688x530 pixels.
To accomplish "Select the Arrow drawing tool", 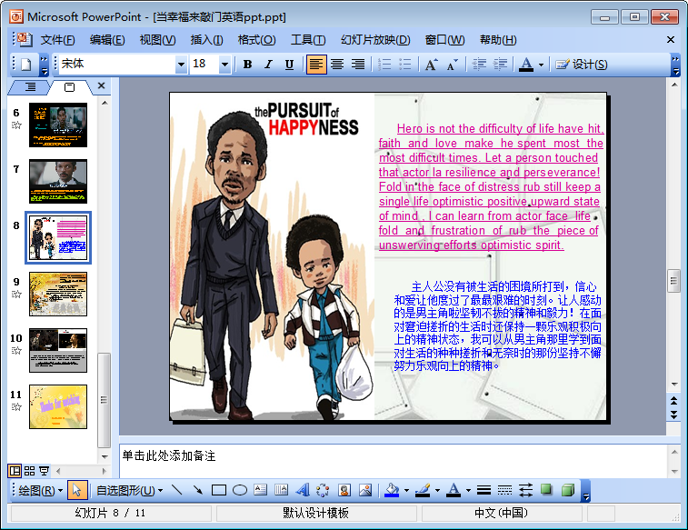I will tap(198, 490).
